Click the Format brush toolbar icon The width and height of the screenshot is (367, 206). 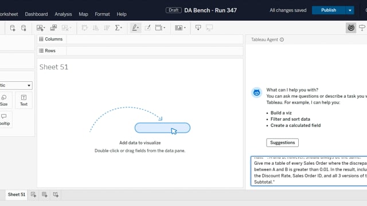click(147, 28)
